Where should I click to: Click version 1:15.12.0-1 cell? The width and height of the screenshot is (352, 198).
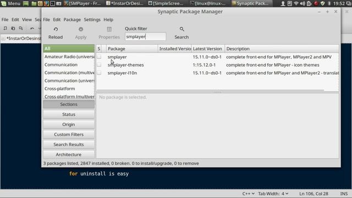click(204, 65)
